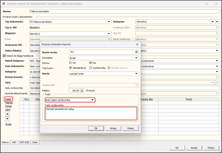
Task: Click the Treść użytkownika text area
Action: tap(91, 114)
